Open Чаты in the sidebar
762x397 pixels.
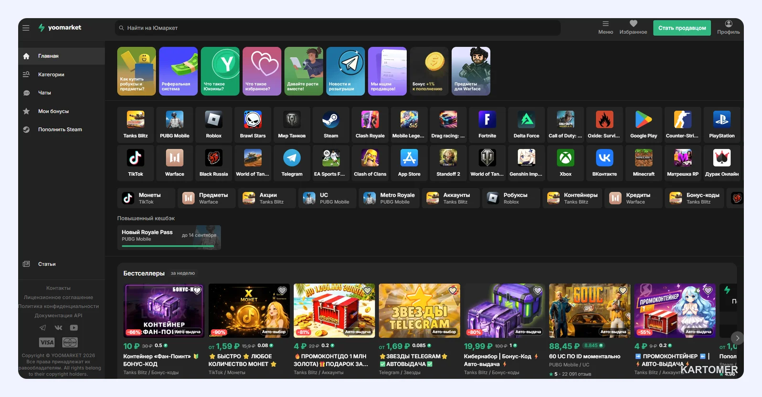(x=62, y=93)
